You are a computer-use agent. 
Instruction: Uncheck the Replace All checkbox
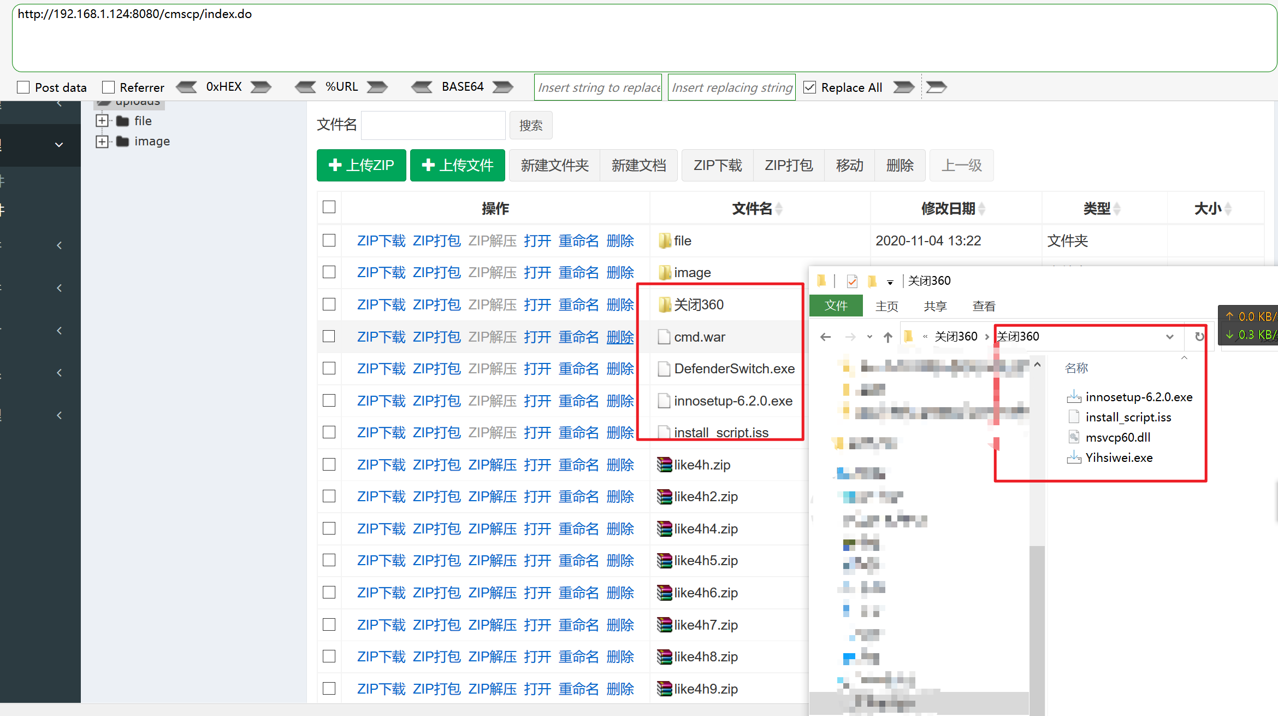coord(810,87)
